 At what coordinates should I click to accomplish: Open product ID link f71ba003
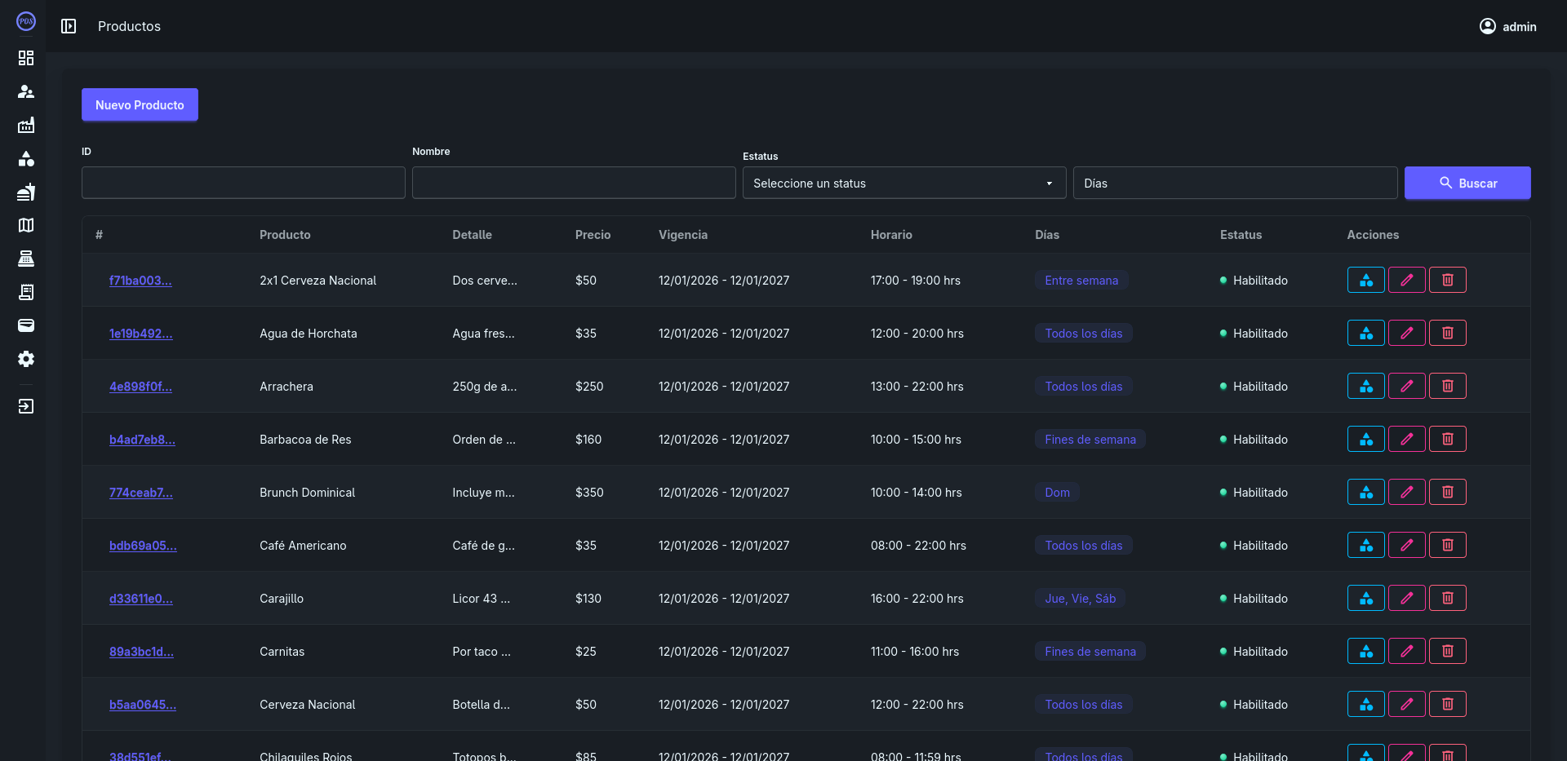point(140,281)
